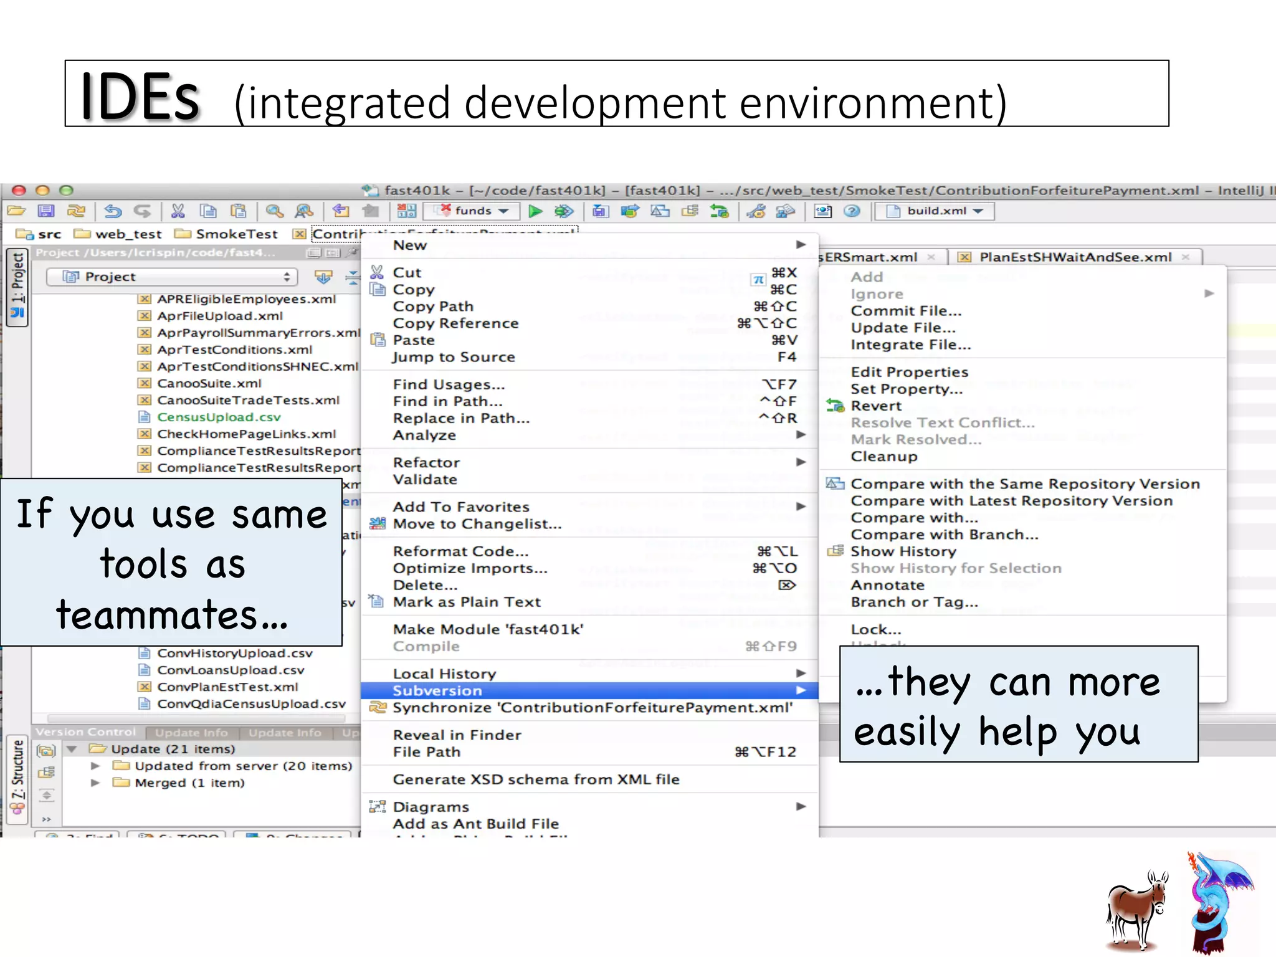Click the >> more icon in Version Control toolbar
Viewport: 1276px width, 957px height.
coord(47,819)
